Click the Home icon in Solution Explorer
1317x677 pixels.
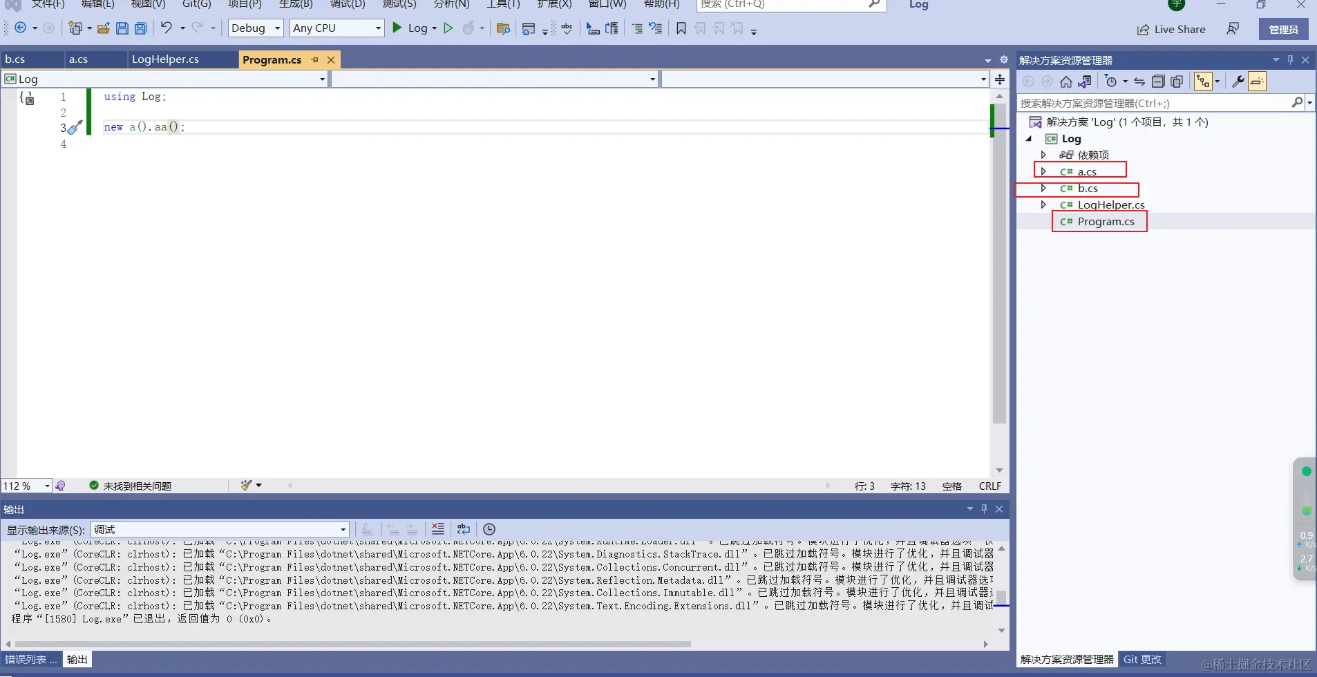[1066, 82]
